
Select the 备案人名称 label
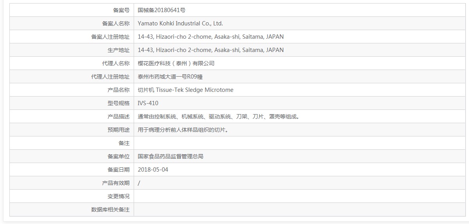point(116,23)
